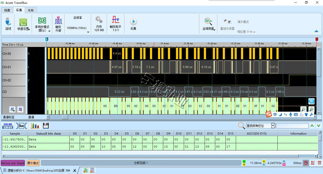Click the waveform horizontal scrollbar thumb
The image size is (323, 174).
(65, 117)
